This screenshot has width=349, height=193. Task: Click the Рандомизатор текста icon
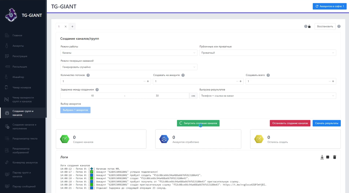point(7,139)
